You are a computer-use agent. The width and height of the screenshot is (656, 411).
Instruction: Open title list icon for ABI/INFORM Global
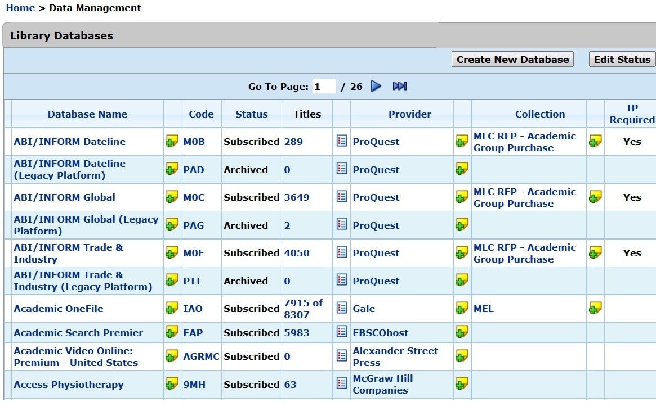click(342, 197)
